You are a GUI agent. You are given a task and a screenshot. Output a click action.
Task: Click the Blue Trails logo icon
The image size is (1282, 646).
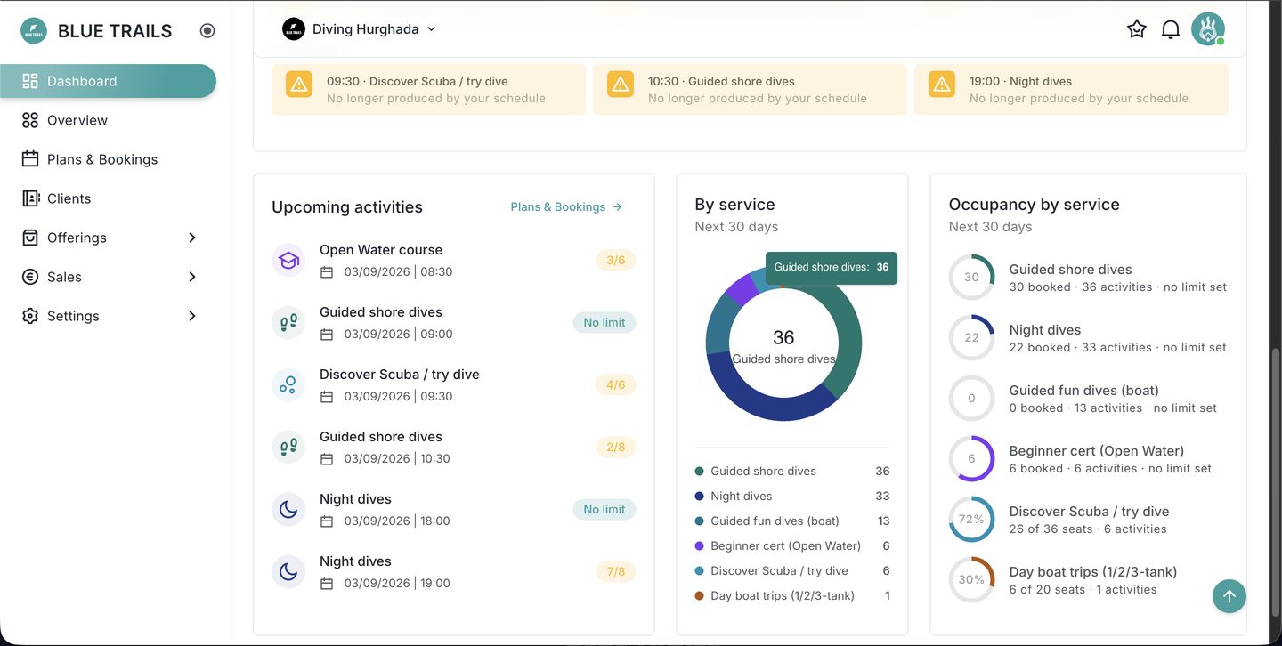[x=34, y=31]
